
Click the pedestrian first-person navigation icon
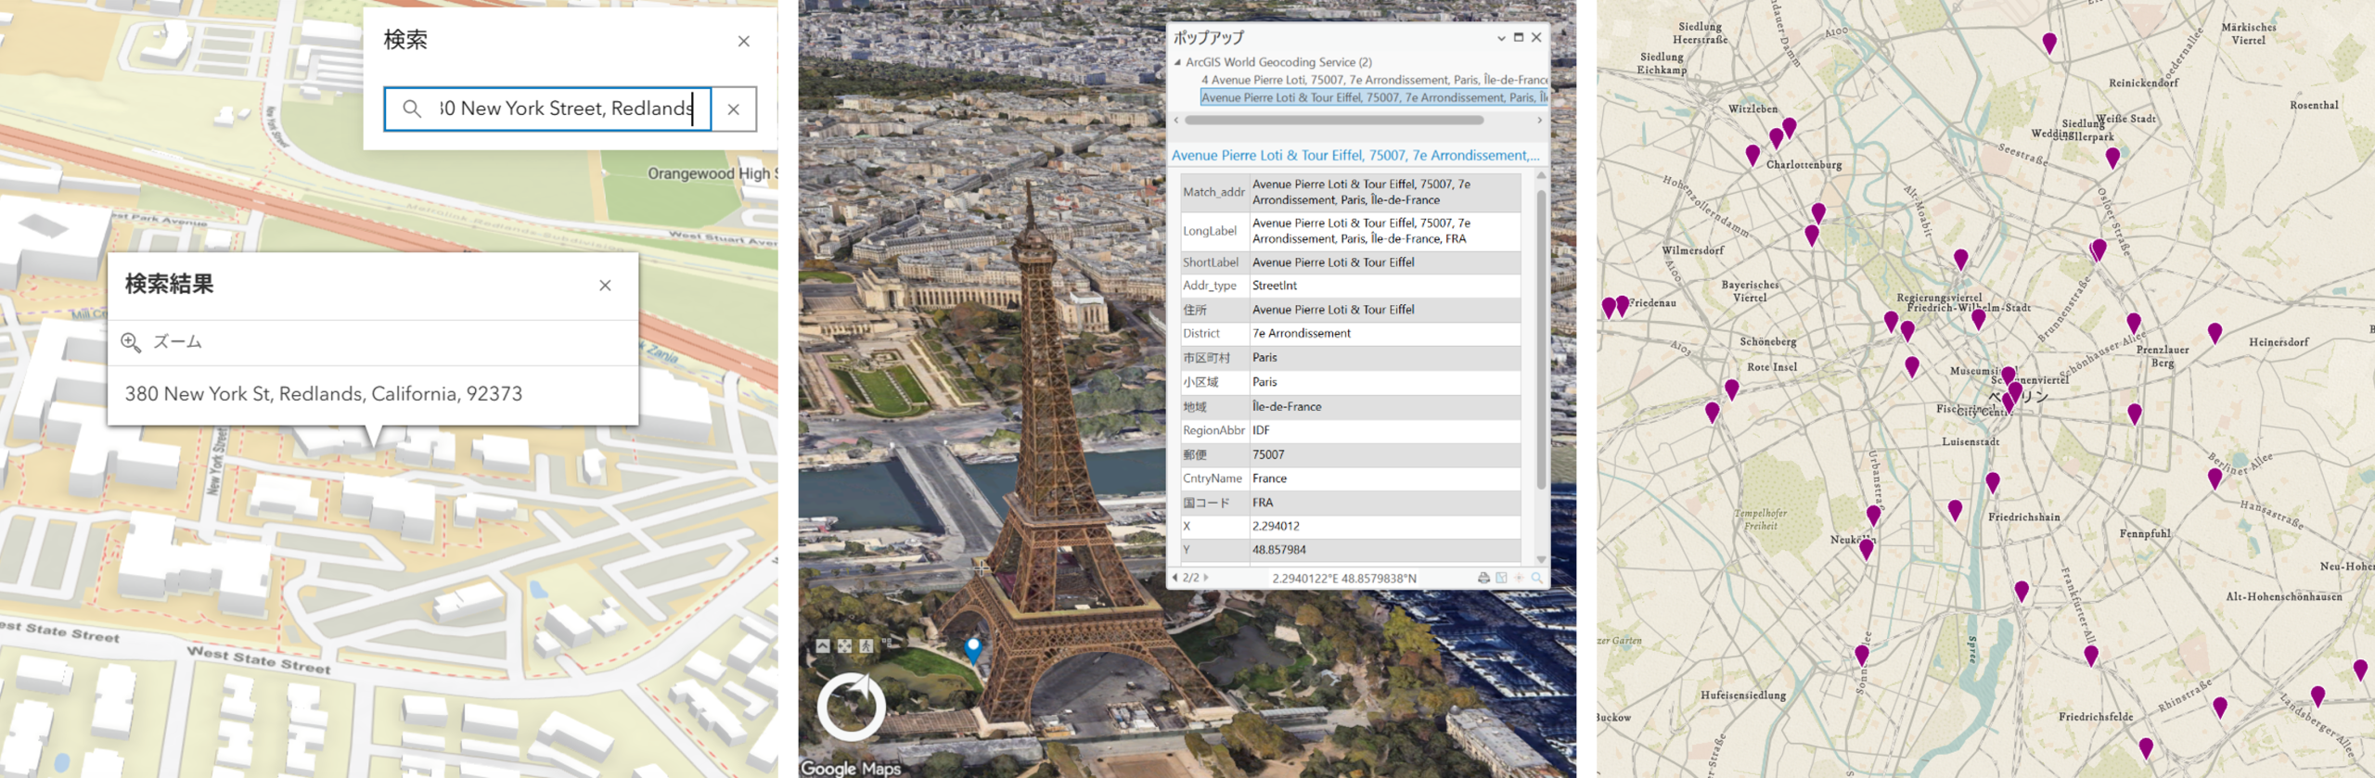[x=866, y=645]
